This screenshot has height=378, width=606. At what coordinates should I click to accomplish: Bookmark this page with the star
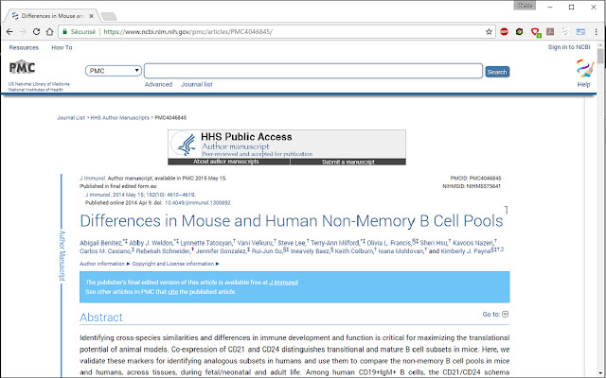(x=489, y=31)
